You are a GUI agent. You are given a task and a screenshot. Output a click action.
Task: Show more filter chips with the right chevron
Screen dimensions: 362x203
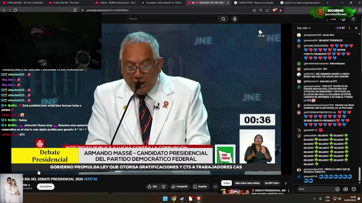point(286,183)
